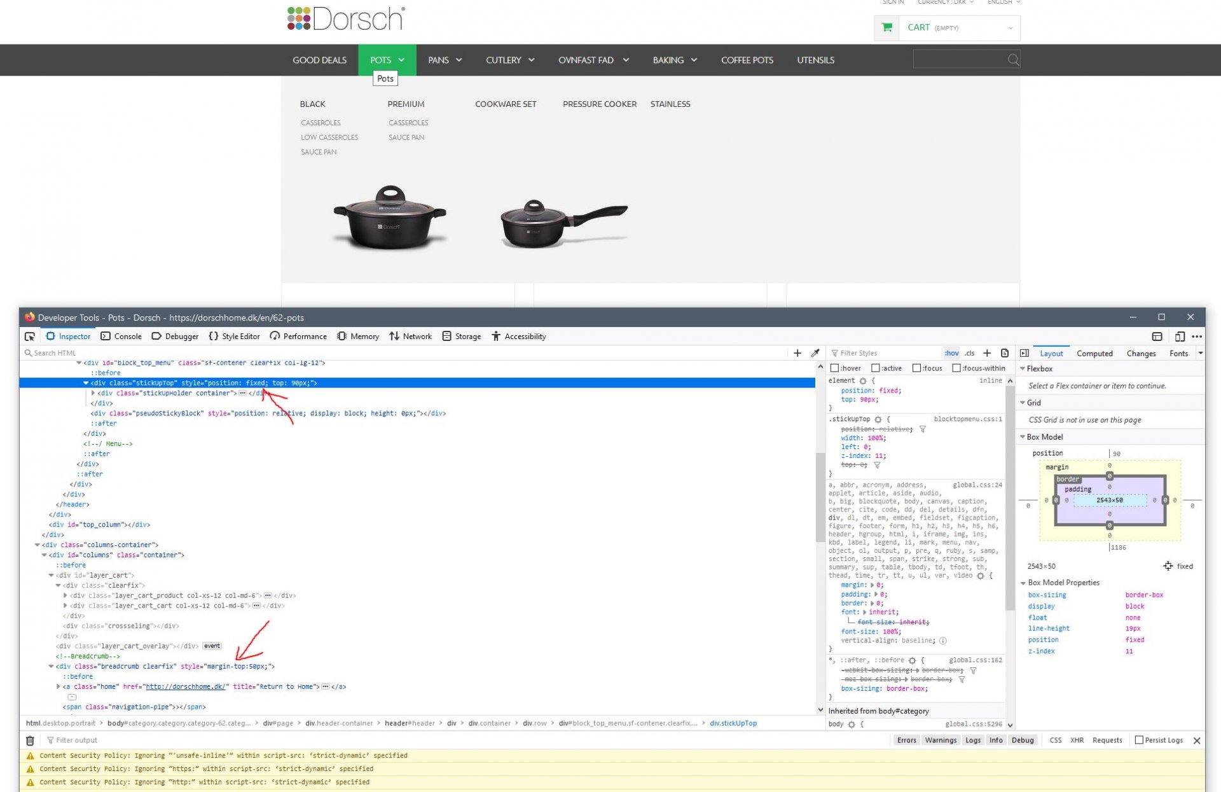The image size is (1221, 792).
Task: Filter console by Warnings button
Action: [x=940, y=740]
